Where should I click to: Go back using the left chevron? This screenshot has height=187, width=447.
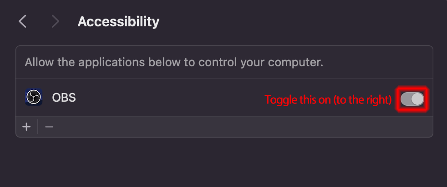point(22,21)
